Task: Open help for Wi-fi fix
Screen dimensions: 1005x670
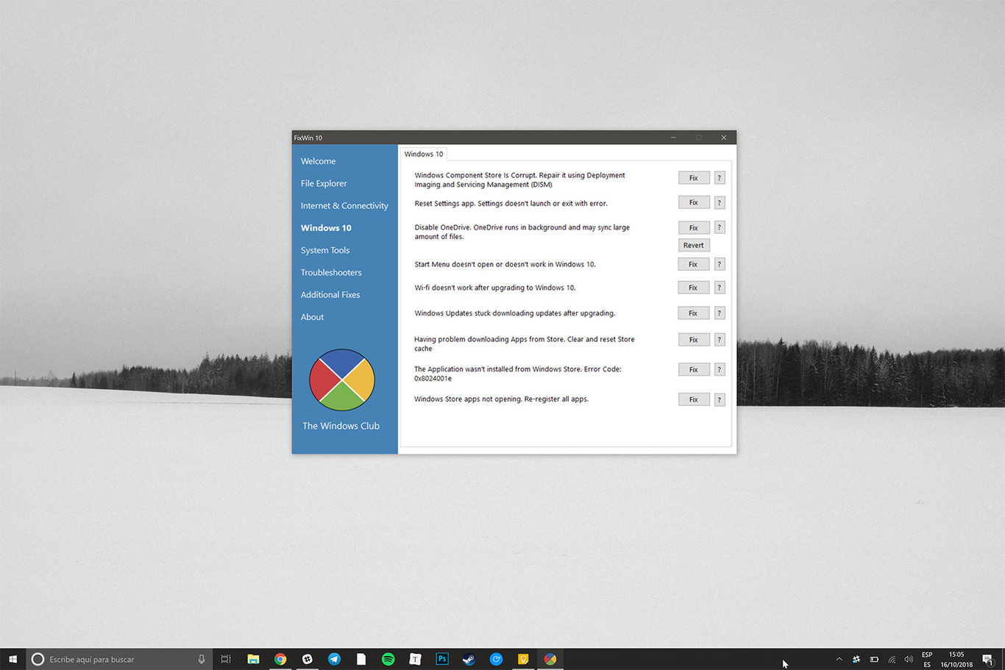Action: (x=720, y=288)
